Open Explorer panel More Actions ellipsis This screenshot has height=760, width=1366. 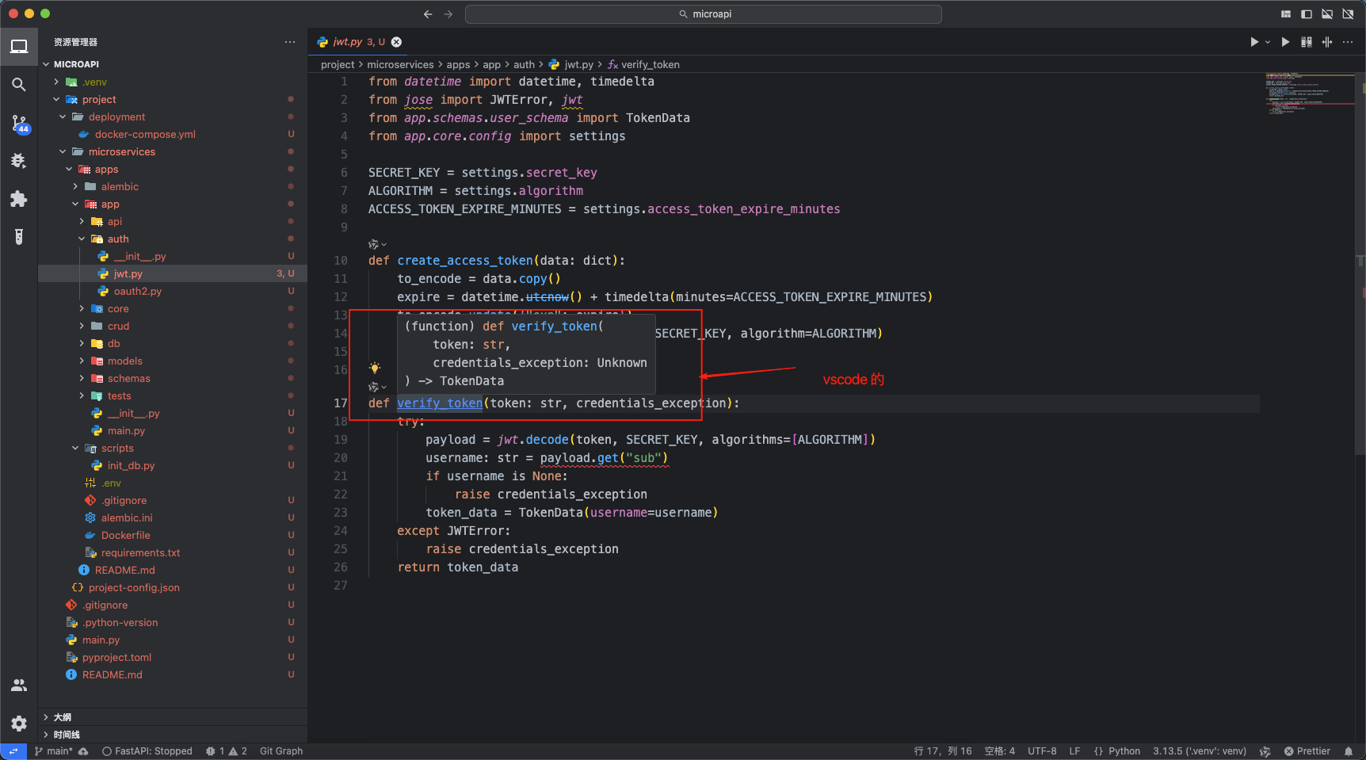click(x=290, y=42)
